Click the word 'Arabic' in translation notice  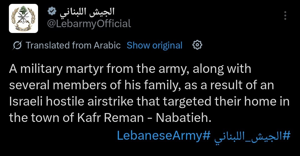tap(107, 45)
